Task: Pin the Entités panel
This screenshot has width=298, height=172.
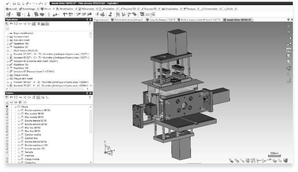Action: coord(87,93)
